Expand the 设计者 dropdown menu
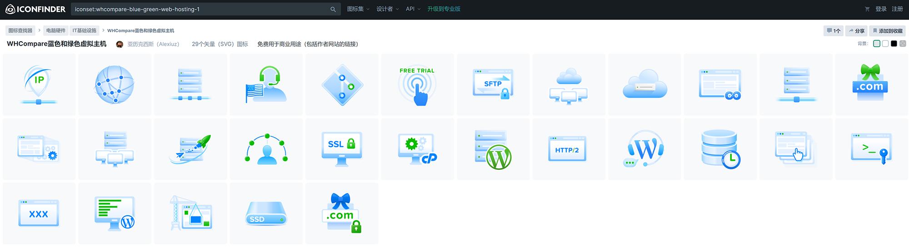Viewport: 909px width, 250px height. 387,9
